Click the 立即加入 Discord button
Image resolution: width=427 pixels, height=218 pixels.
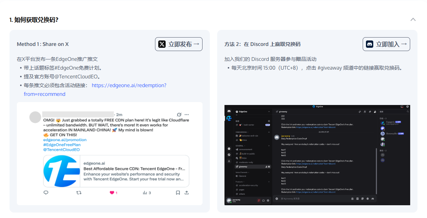[x=386, y=44]
